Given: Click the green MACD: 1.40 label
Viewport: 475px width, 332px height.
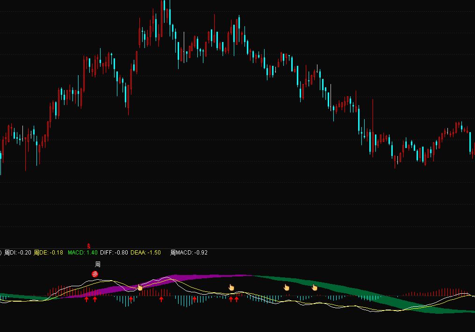Looking at the screenshot, I should (82, 253).
